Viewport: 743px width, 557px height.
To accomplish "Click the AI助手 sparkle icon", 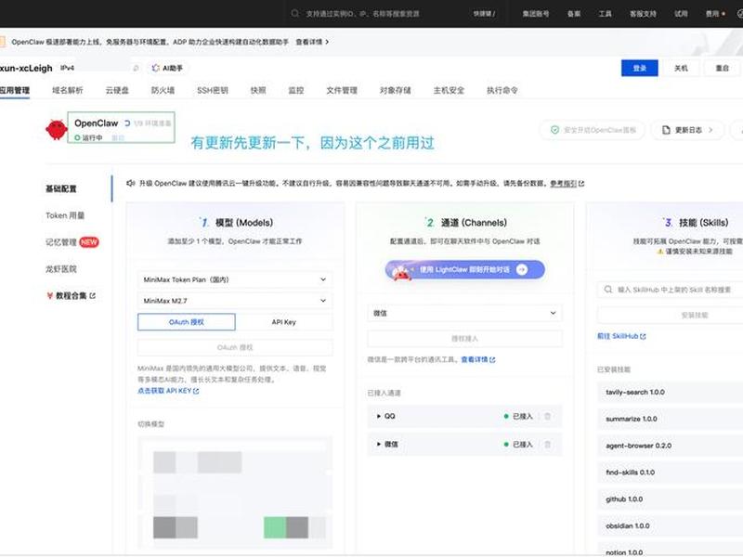I will (x=155, y=68).
